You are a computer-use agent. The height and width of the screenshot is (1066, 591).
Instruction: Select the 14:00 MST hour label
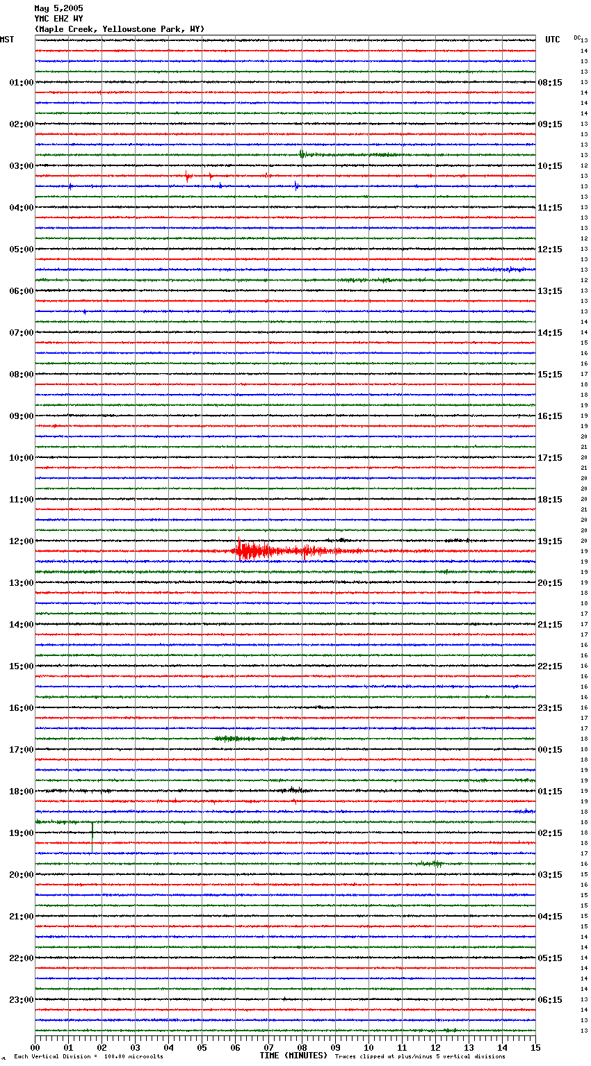[x=22, y=625]
